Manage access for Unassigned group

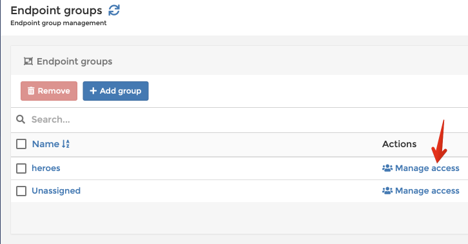click(x=420, y=191)
